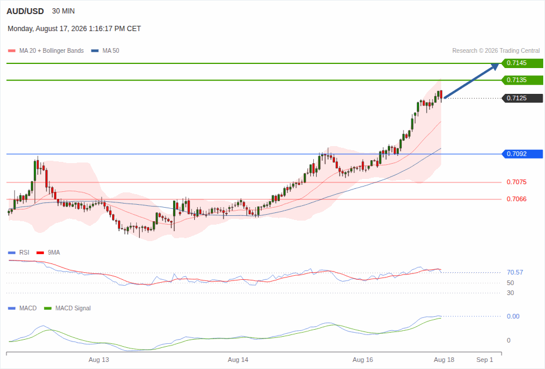Click the MACD legend color swatch
The image size is (545, 369).
[x=12, y=308]
